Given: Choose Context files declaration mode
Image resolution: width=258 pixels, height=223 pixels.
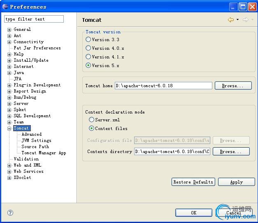Looking at the screenshot, I should click(x=91, y=128).
